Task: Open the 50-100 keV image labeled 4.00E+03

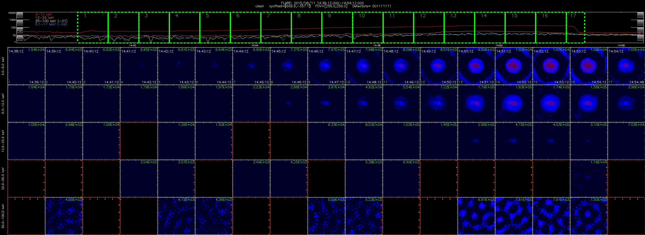Action: (x=63, y=216)
